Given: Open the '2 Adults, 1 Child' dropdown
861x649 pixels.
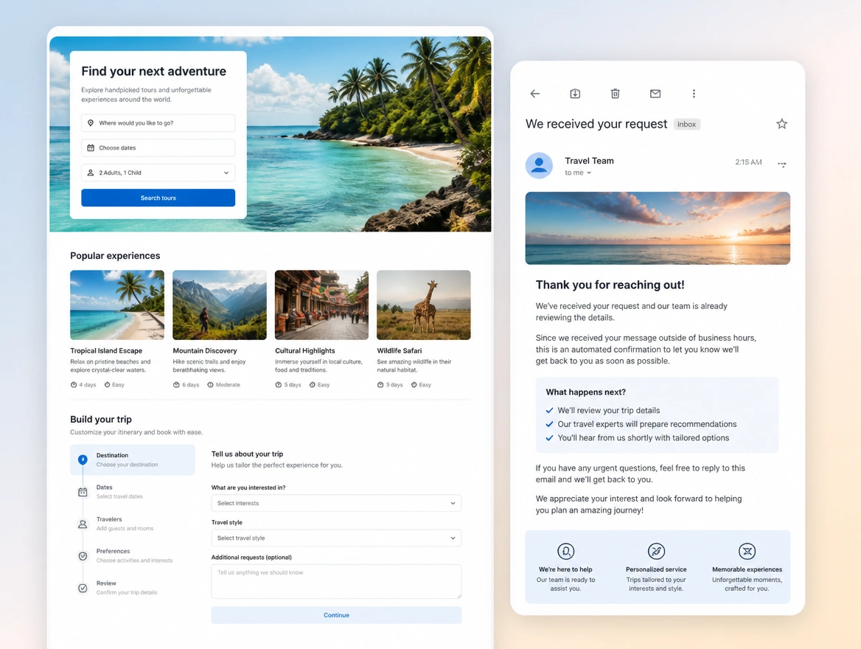Looking at the screenshot, I should pyautogui.click(x=158, y=173).
